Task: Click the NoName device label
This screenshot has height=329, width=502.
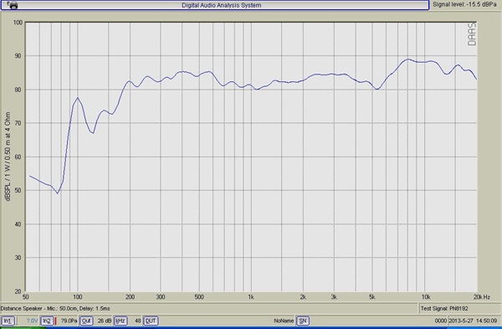Action: click(x=284, y=321)
